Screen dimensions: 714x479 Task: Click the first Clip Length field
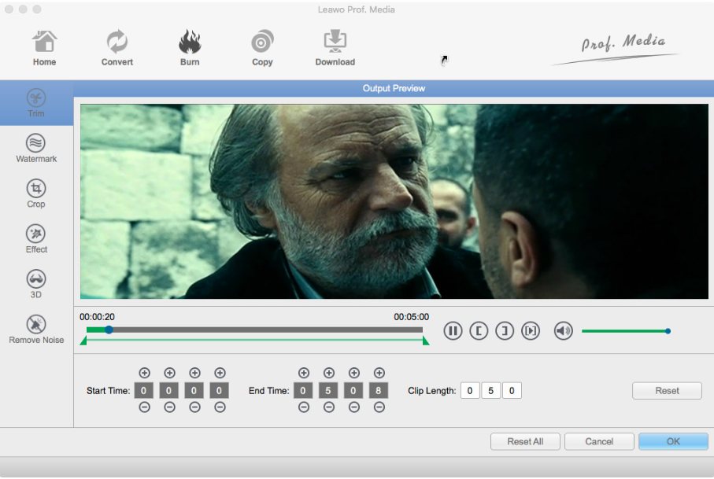(470, 391)
